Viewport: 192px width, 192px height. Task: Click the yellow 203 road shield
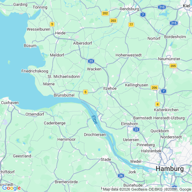pos(113,21)
